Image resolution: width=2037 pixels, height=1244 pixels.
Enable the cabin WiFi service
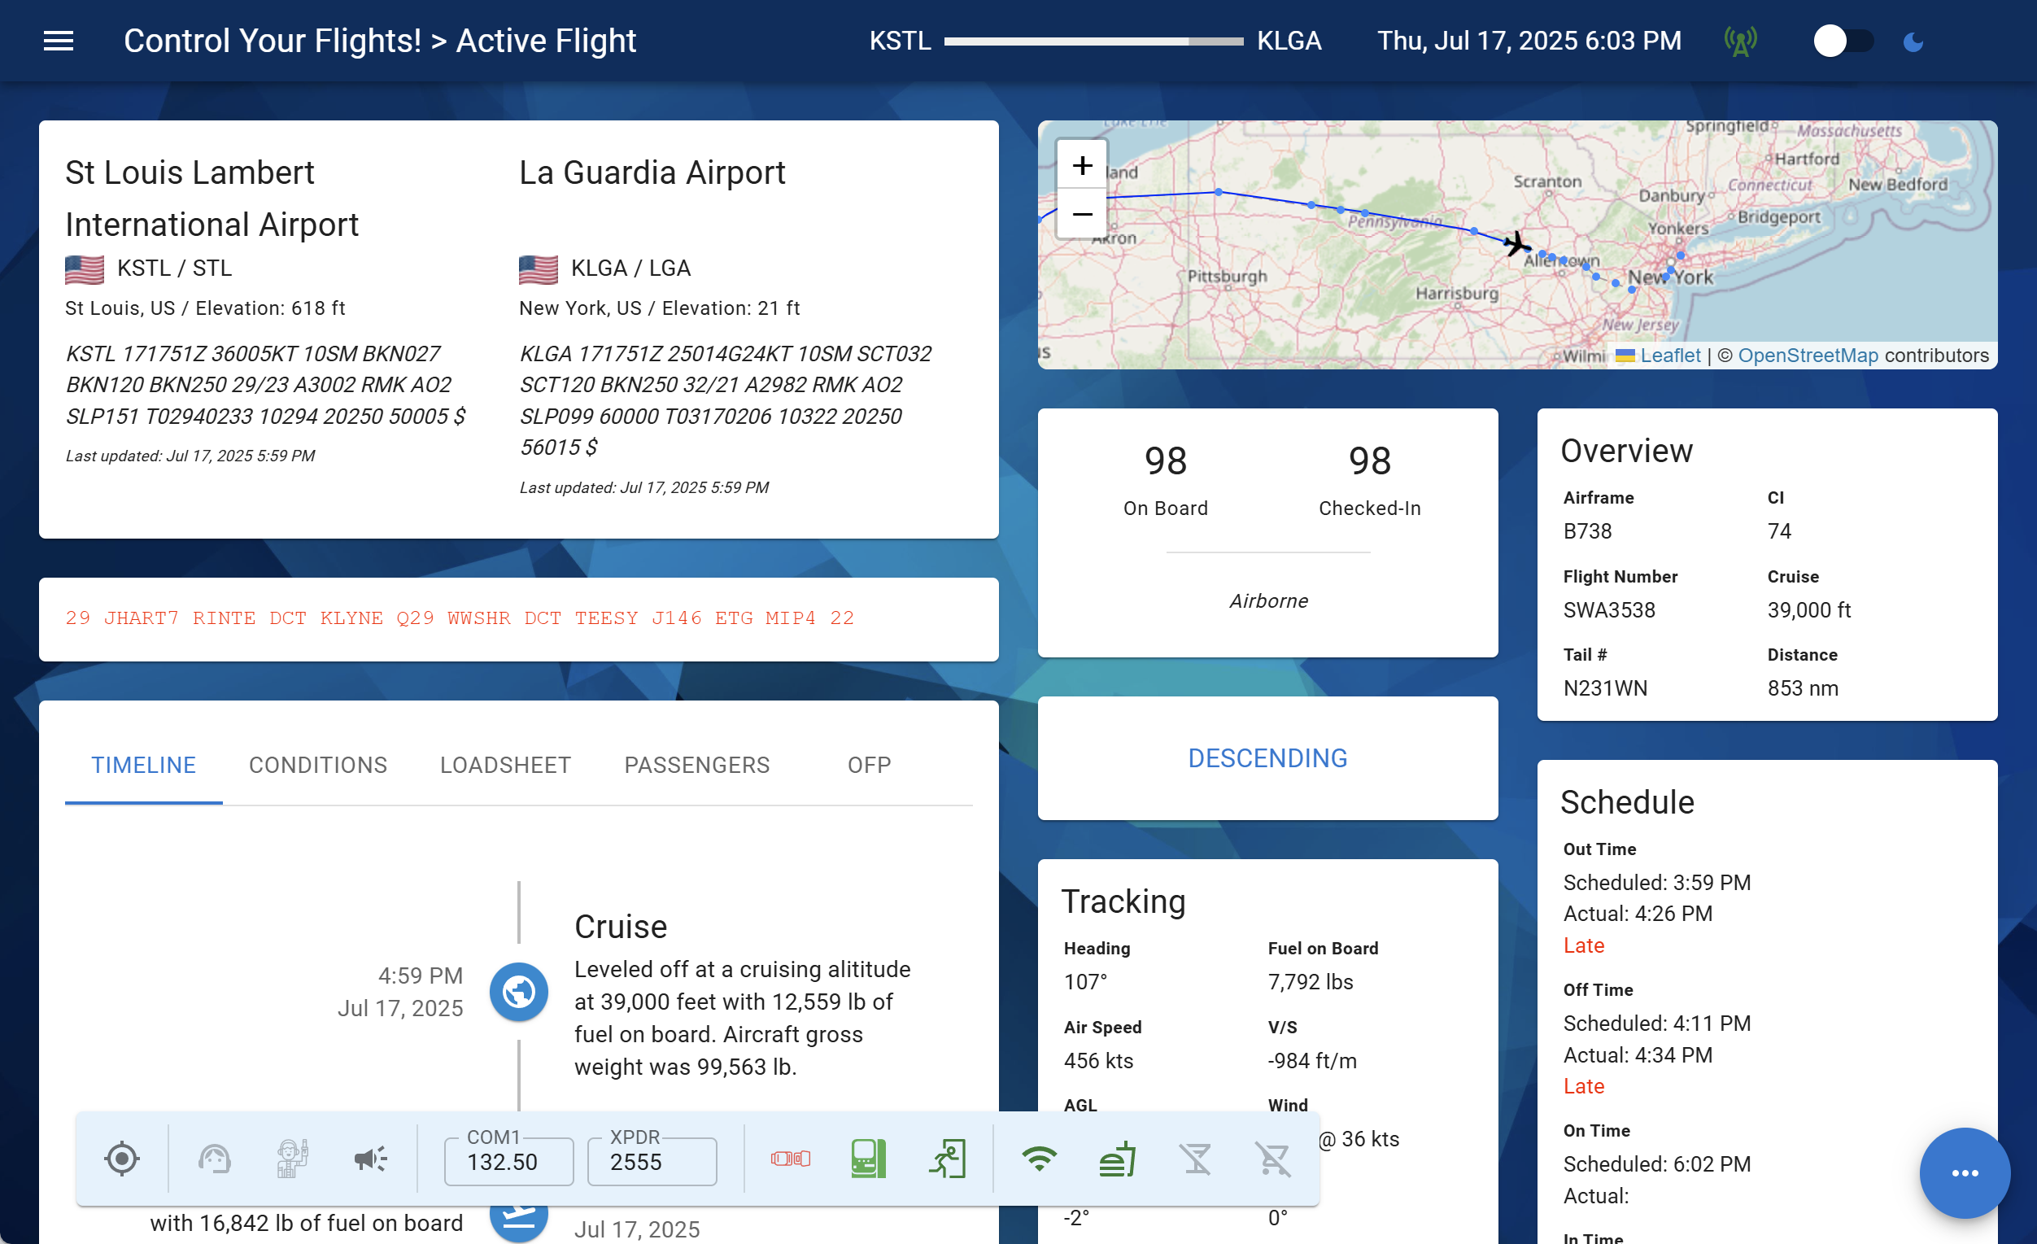click(x=1040, y=1158)
